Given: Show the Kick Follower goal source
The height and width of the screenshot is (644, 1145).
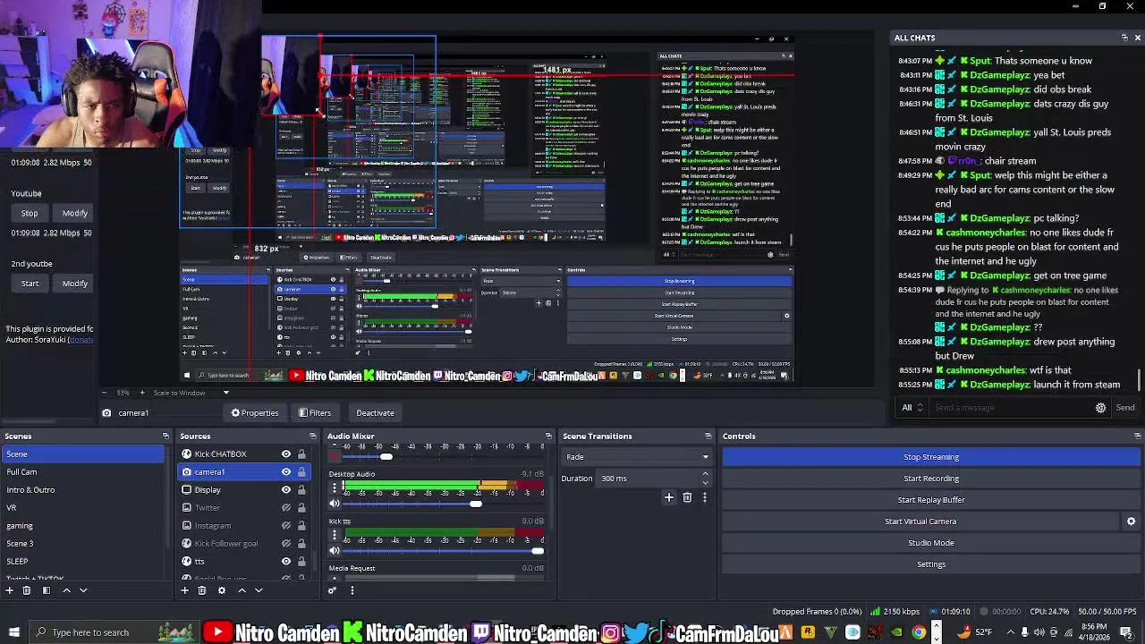Looking at the screenshot, I should pos(286,544).
